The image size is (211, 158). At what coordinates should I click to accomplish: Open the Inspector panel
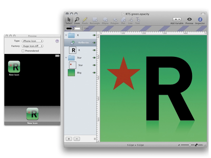(x=200, y=21)
